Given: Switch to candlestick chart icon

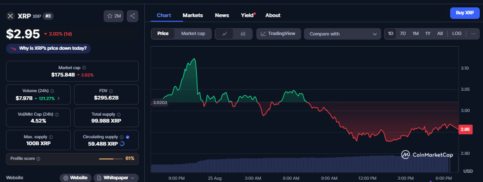Looking at the screenshot, I should (x=243, y=34).
